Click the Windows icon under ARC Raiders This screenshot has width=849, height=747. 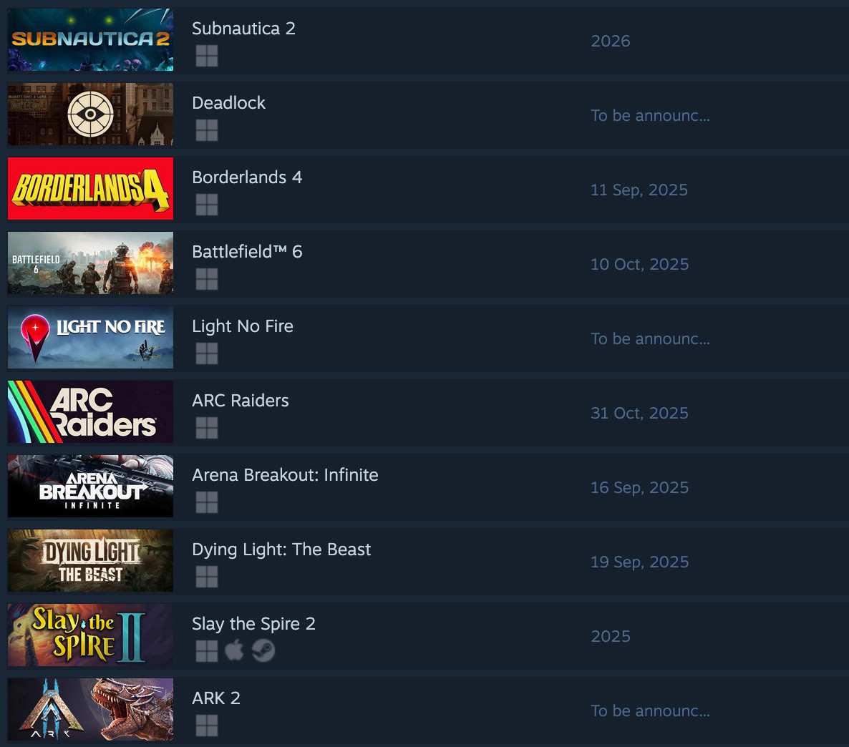207,428
